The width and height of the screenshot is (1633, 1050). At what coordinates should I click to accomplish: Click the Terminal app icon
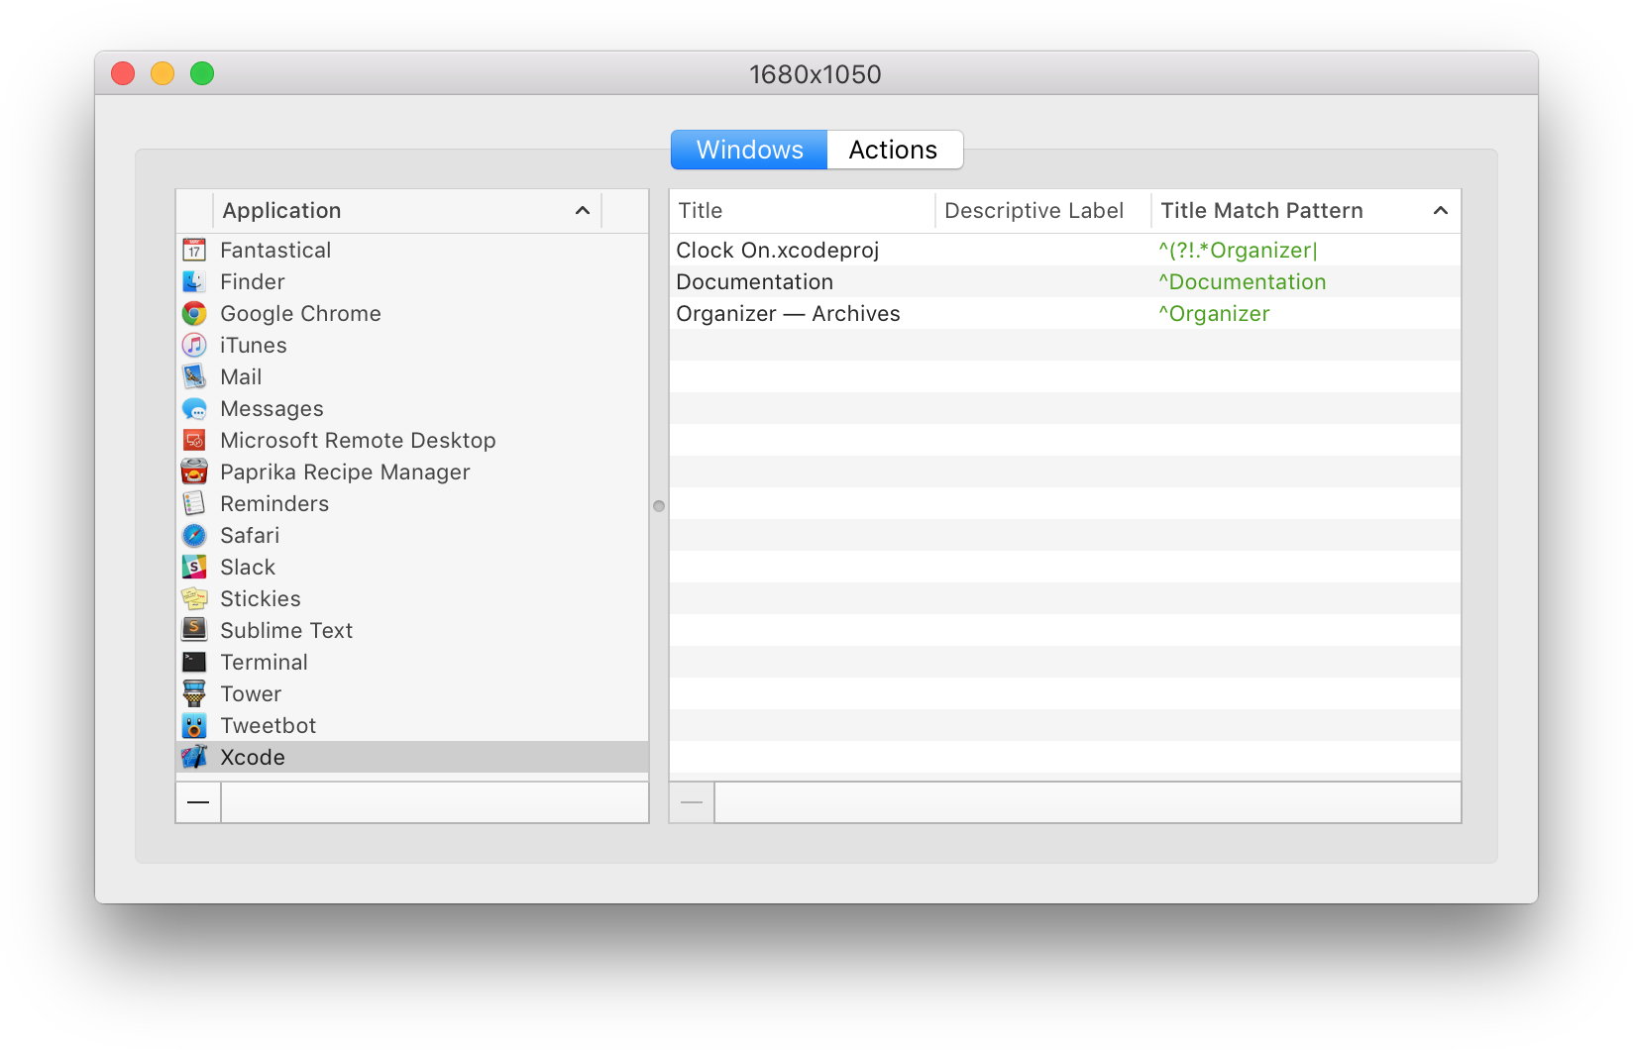(194, 662)
